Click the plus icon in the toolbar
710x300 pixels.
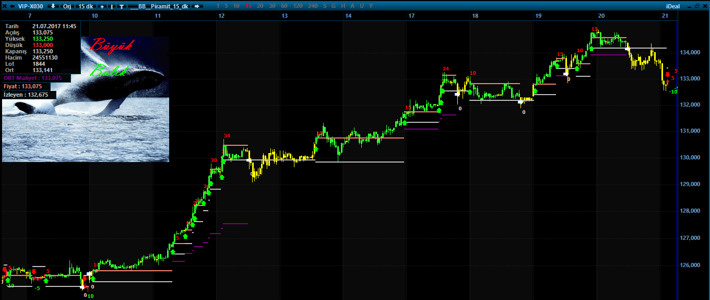tap(102, 6)
